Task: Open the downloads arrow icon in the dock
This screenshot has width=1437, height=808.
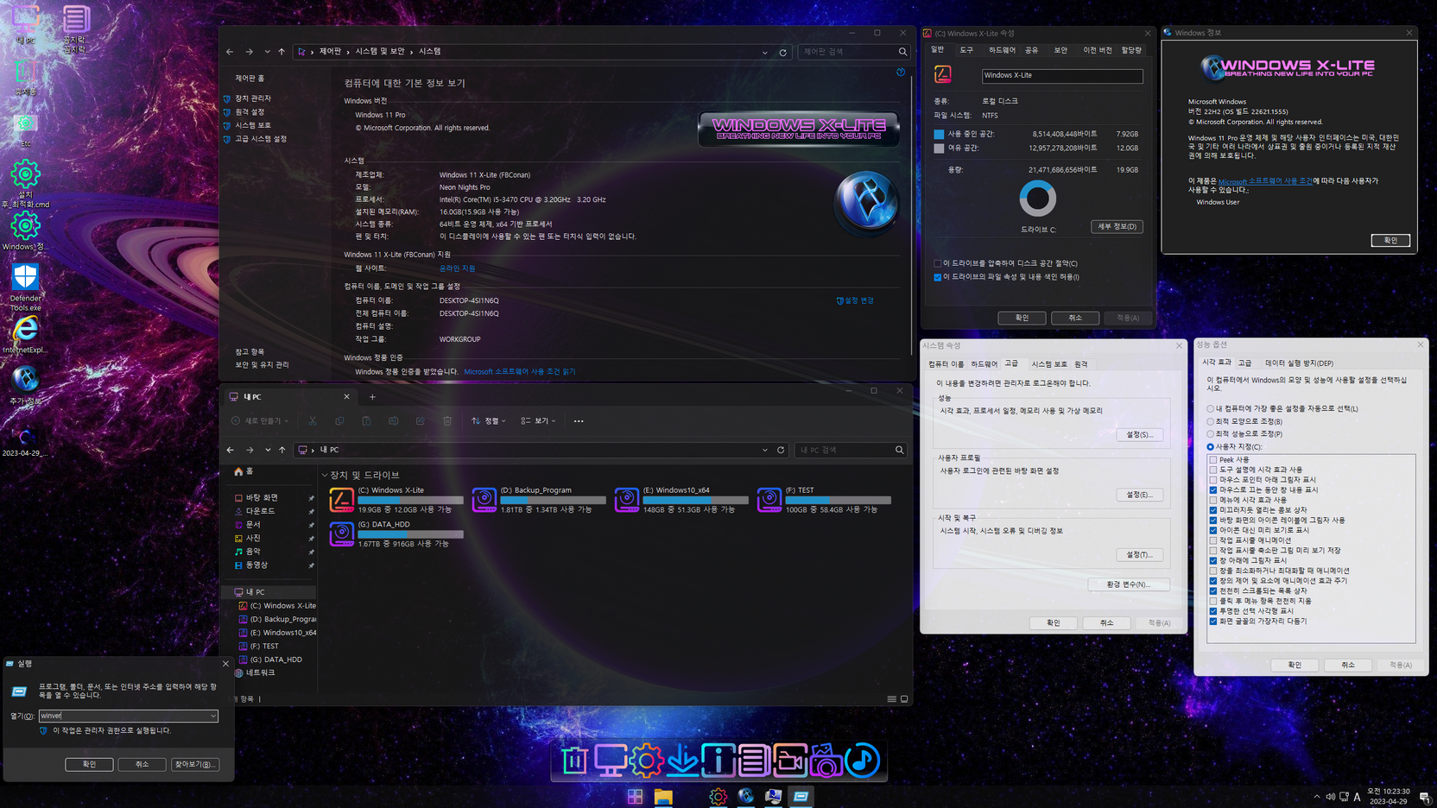Action: [x=682, y=761]
